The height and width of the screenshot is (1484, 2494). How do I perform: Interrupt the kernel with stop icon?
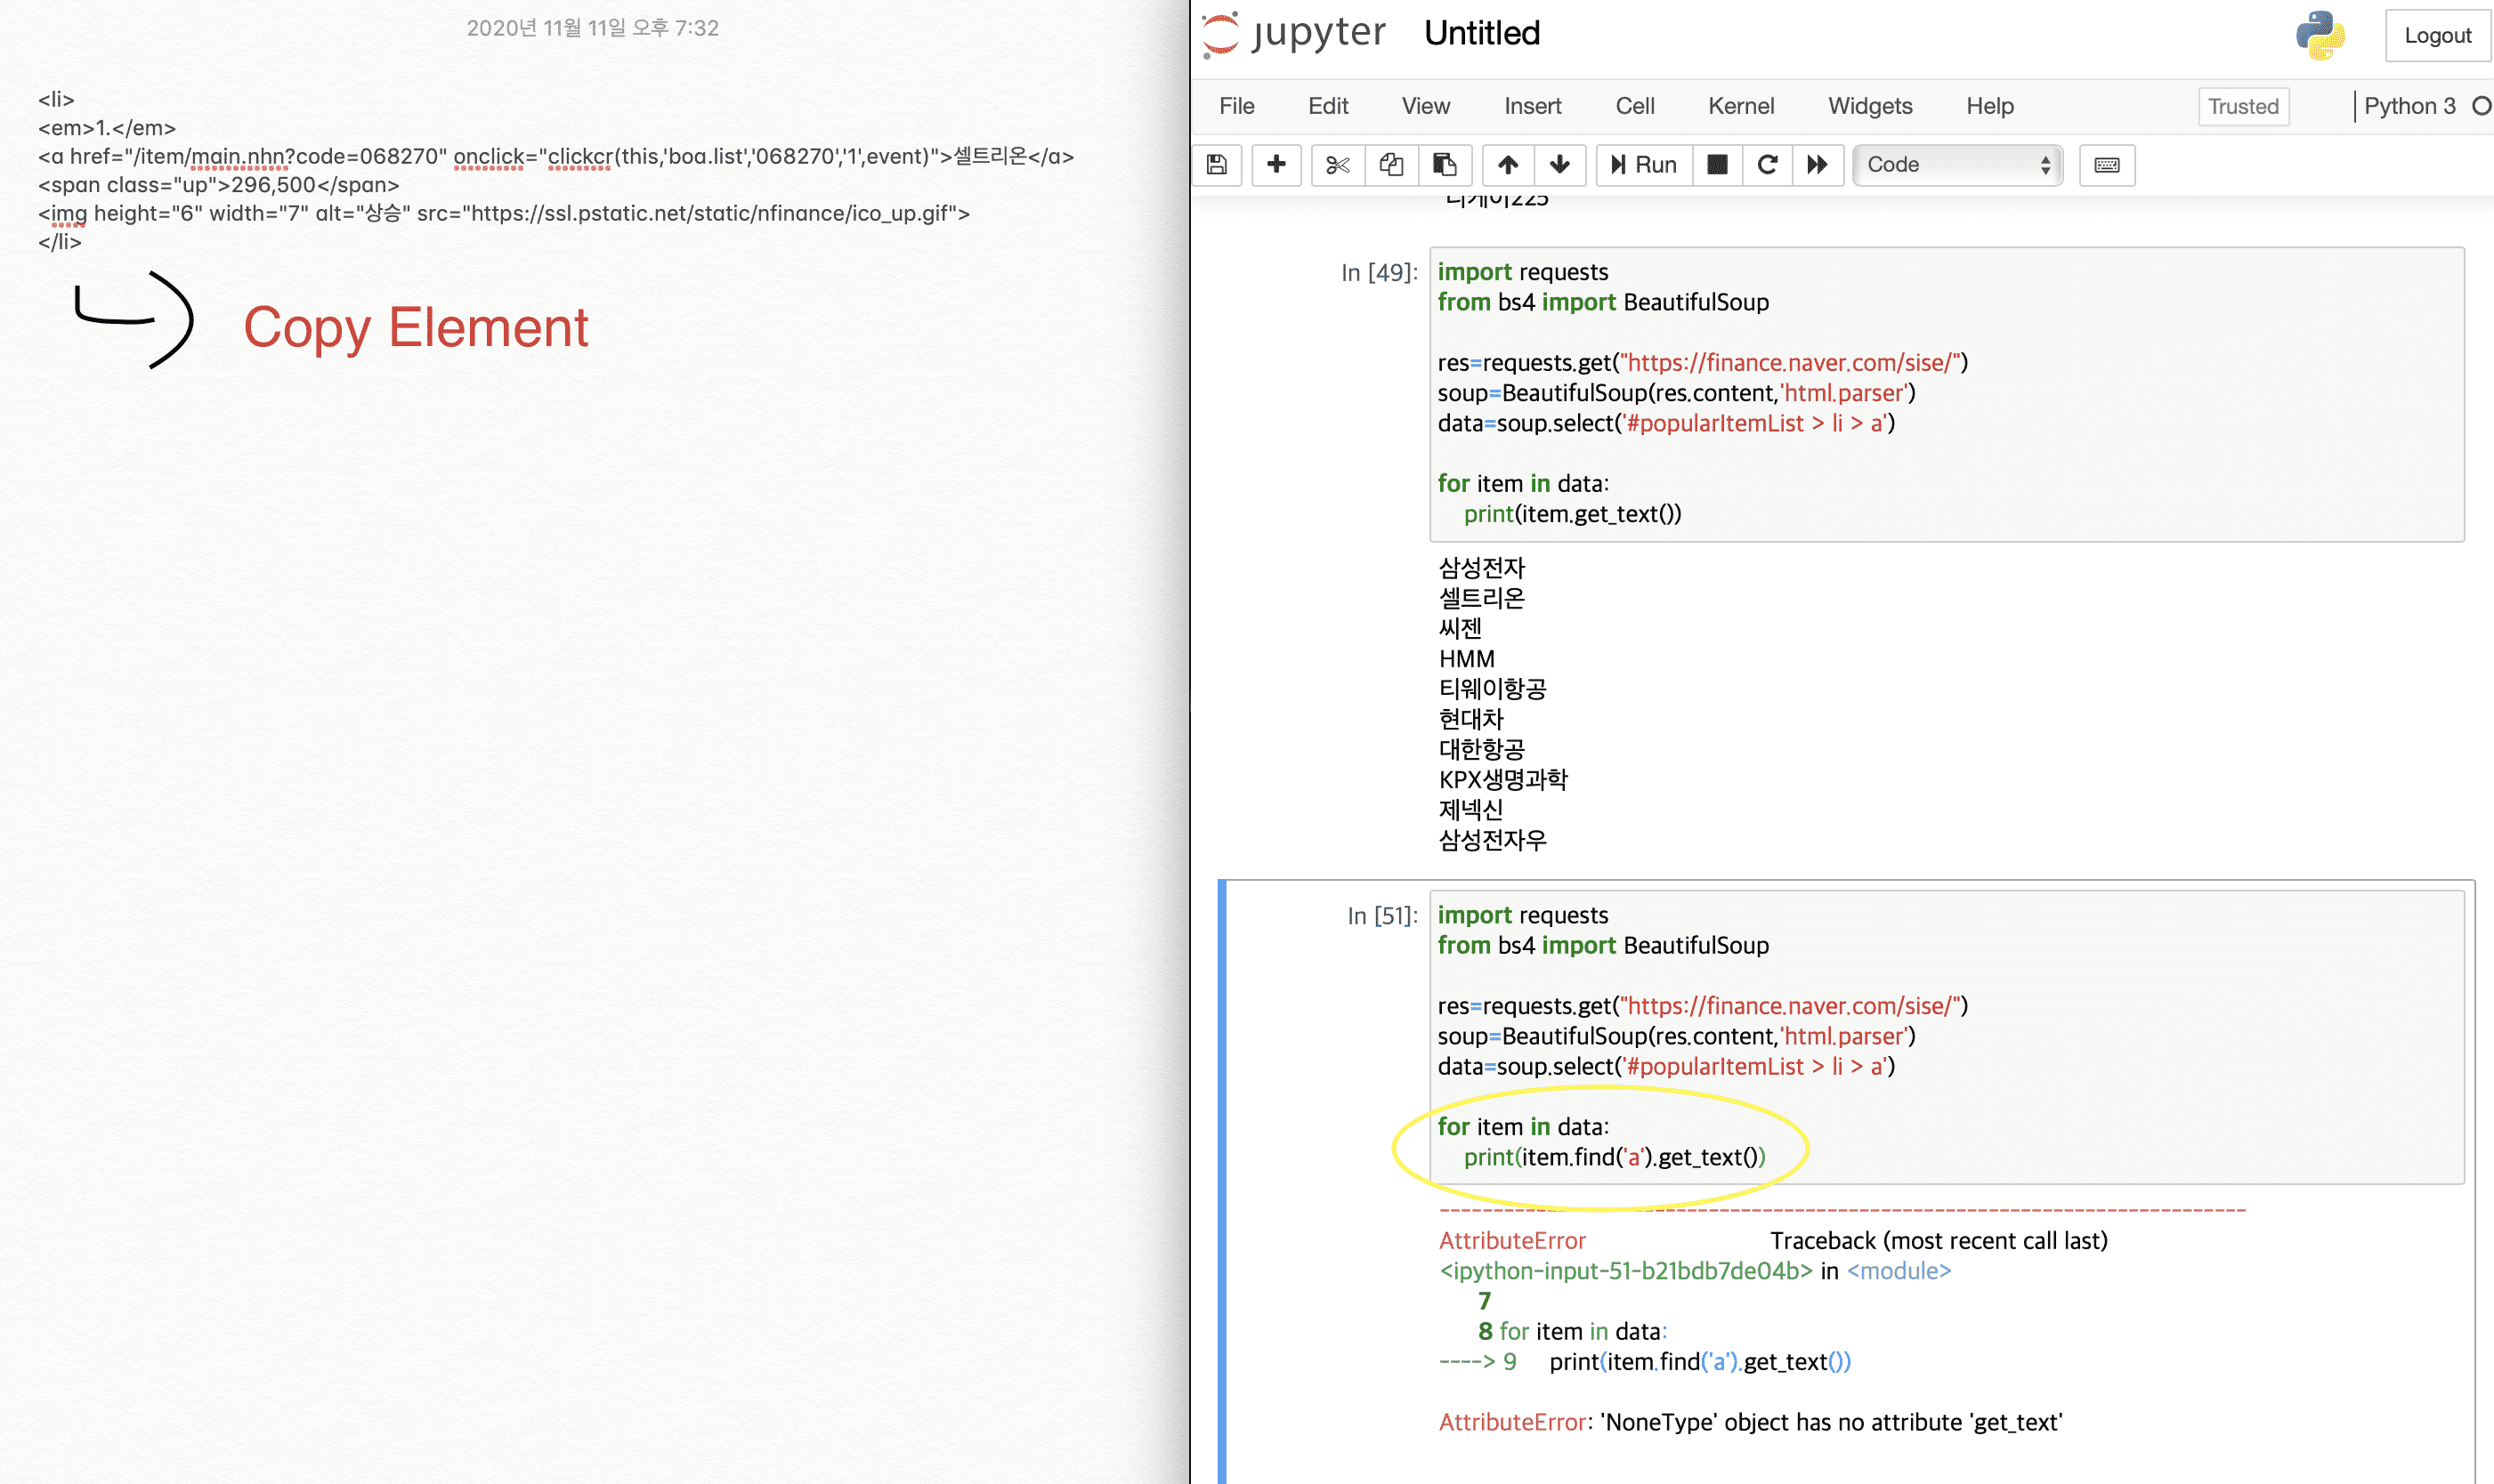[x=1717, y=165]
